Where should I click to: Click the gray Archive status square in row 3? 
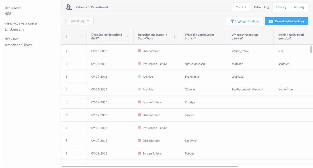point(139,76)
